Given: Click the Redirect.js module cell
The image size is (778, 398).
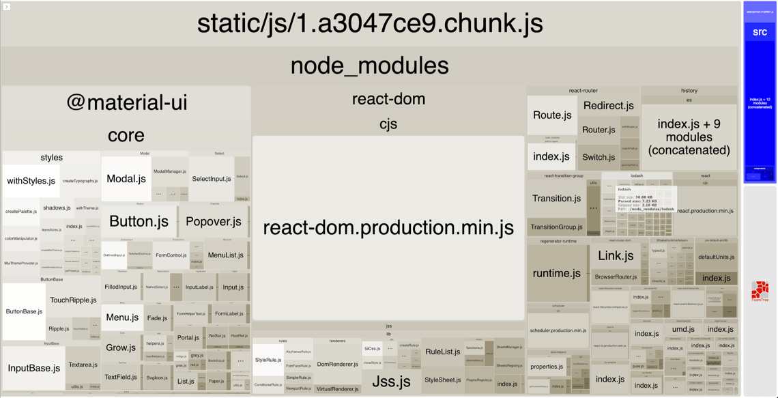Looking at the screenshot, I should [x=609, y=106].
